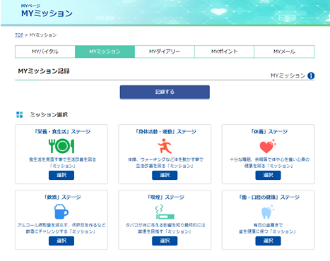Click the alcohol reduction mission description
The image size is (330, 261).
coord(61,229)
